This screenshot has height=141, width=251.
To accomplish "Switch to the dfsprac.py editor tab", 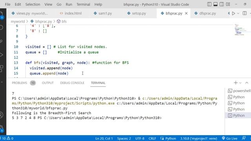I will (x=206, y=13).
